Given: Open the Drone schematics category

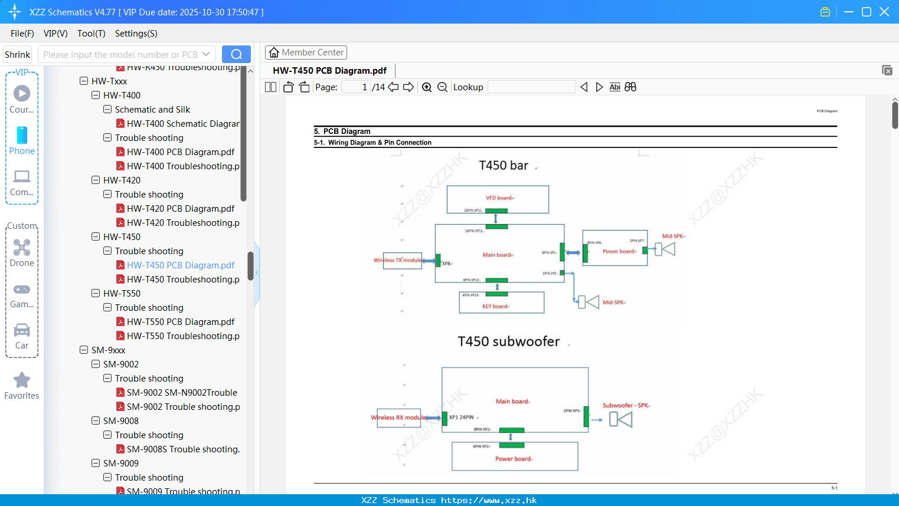Looking at the screenshot, I should [x=22, y=252].
